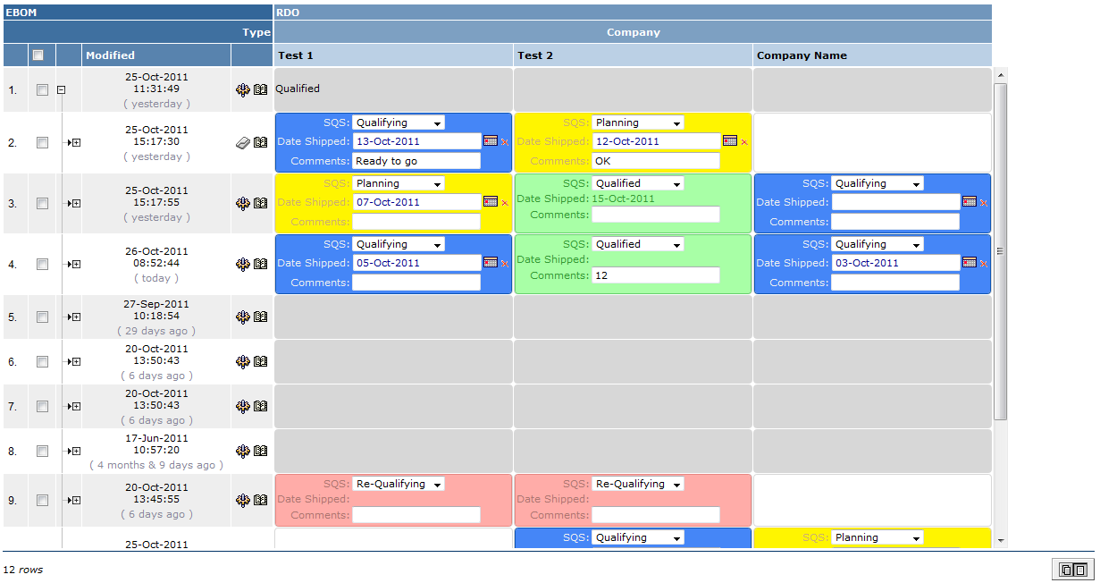The height and width of the screenshot is (583, 1100).
Task: Click the gear type icon in row 9
Action: (242, 500)
